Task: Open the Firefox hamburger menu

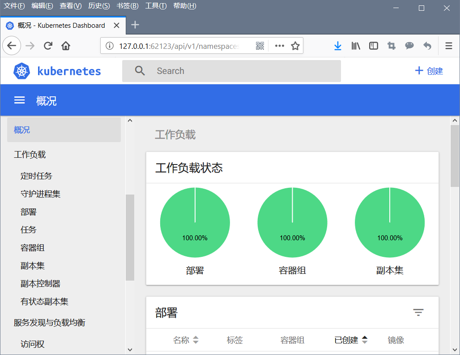Action: (x=448, y=46)
